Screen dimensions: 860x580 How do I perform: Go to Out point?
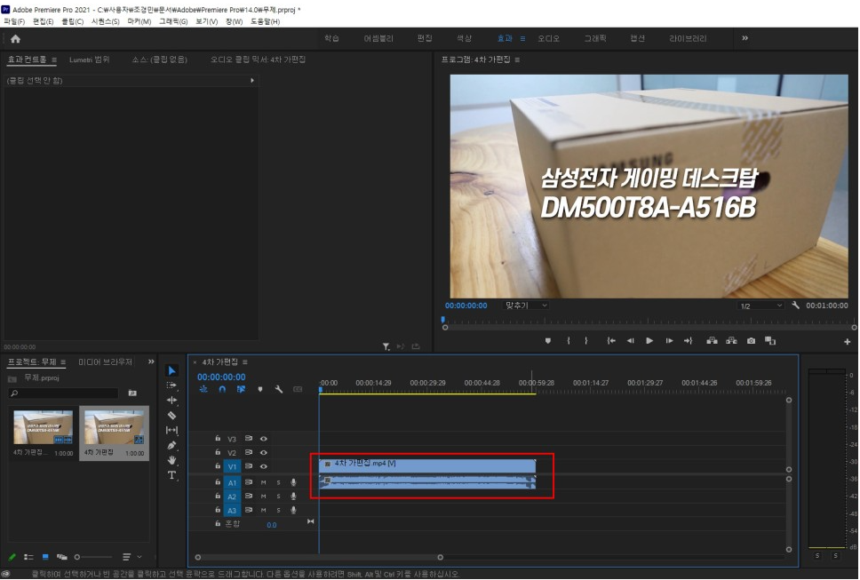[688, 341]
